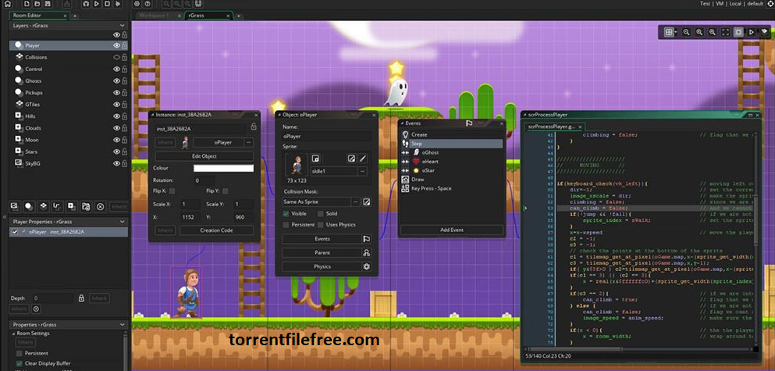
Task: Lock the Moon layer
Action: click(x=125, y=140)
